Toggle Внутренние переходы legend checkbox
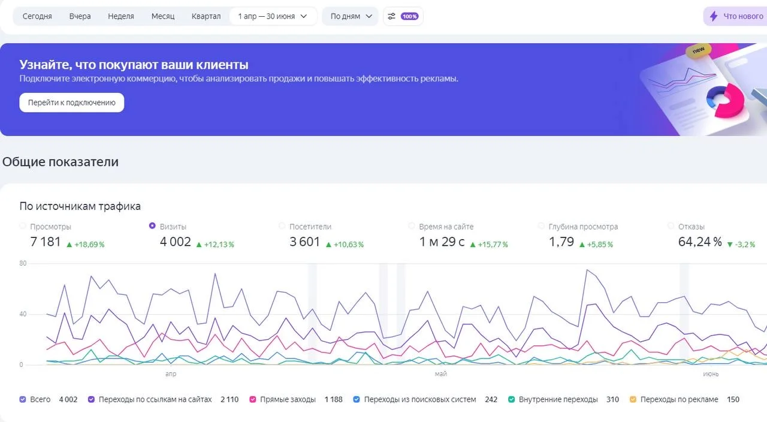 pyautogui.click(x=512, y=399)
